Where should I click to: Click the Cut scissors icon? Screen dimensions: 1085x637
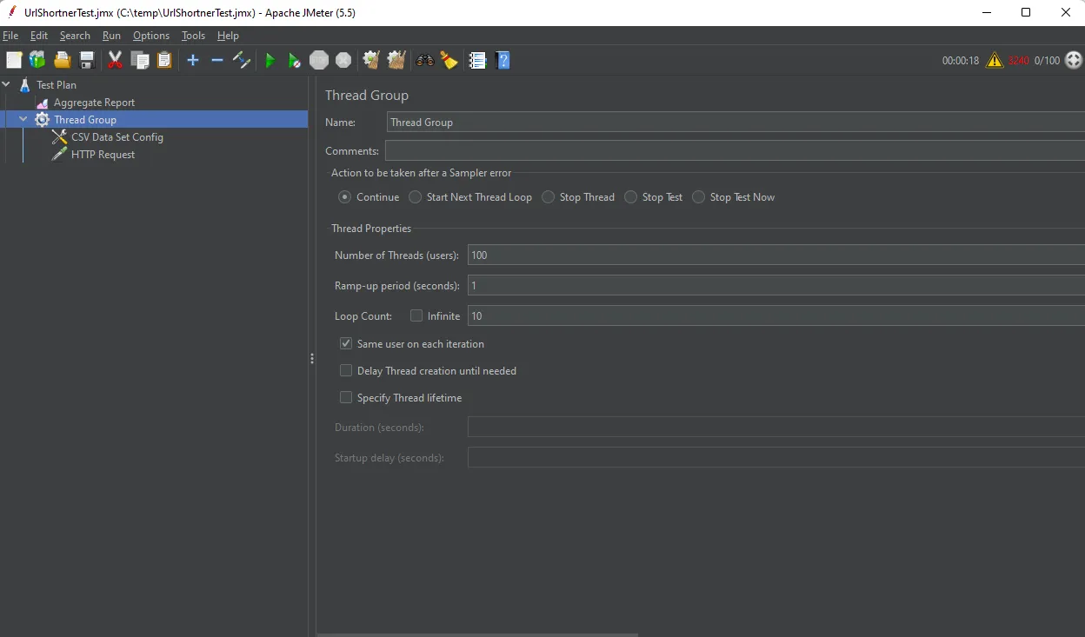click(115, 60)
